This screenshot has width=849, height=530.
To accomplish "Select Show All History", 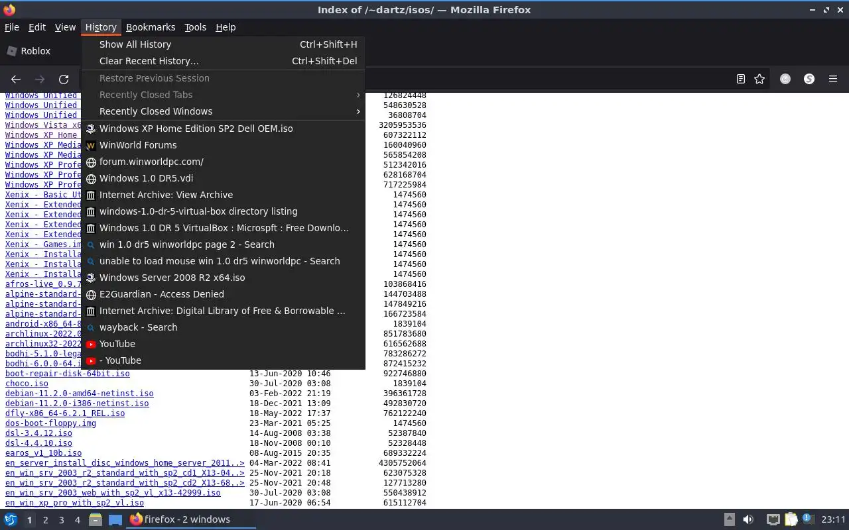I will pos(223,44).
